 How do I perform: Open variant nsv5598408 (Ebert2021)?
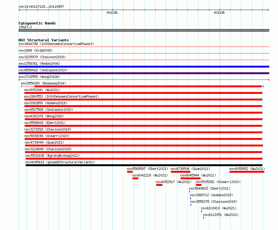45,123
